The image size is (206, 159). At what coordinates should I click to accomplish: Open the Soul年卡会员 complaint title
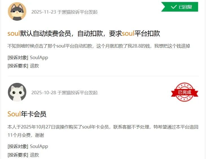[27, 114]
